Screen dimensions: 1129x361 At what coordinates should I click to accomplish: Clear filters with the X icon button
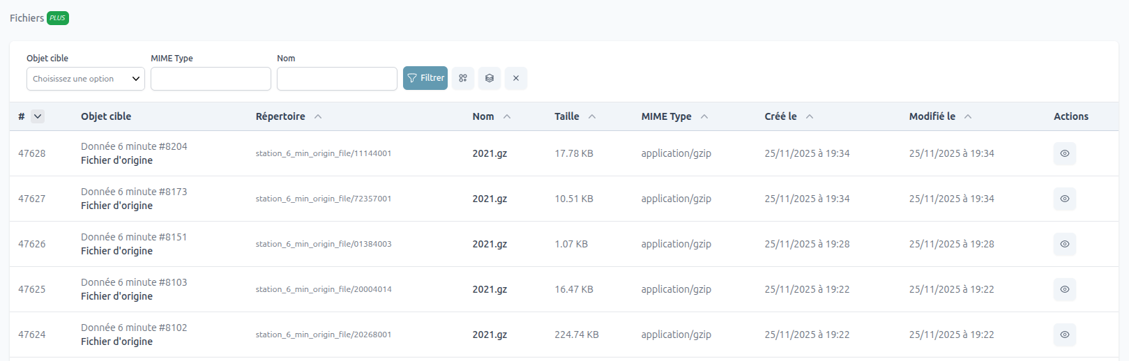point(516,78)
